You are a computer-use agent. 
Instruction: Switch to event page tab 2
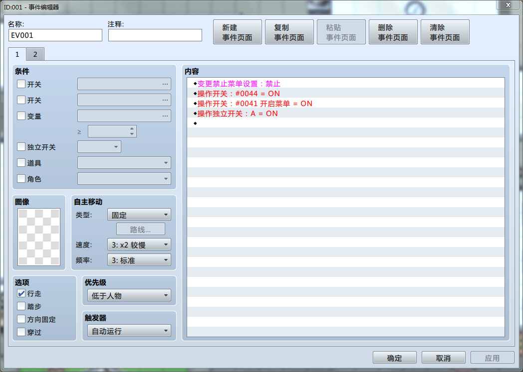point(35,54)
